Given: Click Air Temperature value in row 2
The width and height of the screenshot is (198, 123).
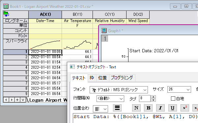Looking at the screenshot, I should coord(77,57).
